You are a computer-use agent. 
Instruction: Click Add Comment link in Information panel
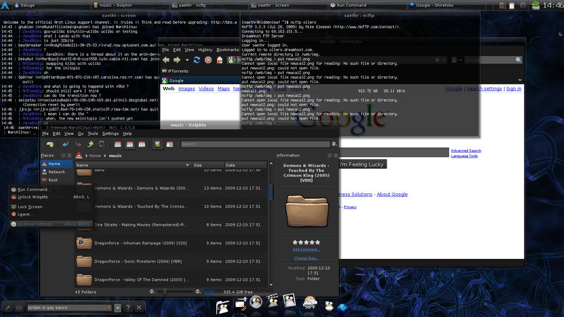click(x=306, y=249)
